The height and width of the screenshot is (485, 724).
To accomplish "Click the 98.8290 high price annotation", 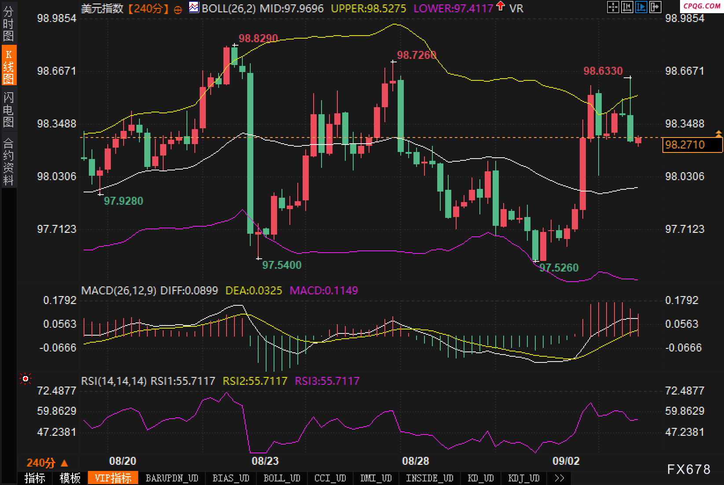I will coord(258,39).
